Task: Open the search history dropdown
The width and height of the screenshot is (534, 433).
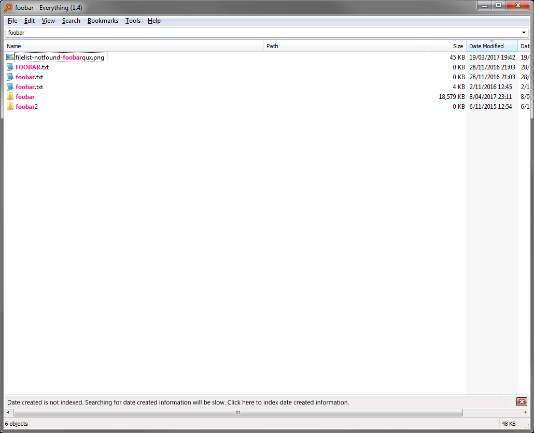Action: [x=523, y=32]
